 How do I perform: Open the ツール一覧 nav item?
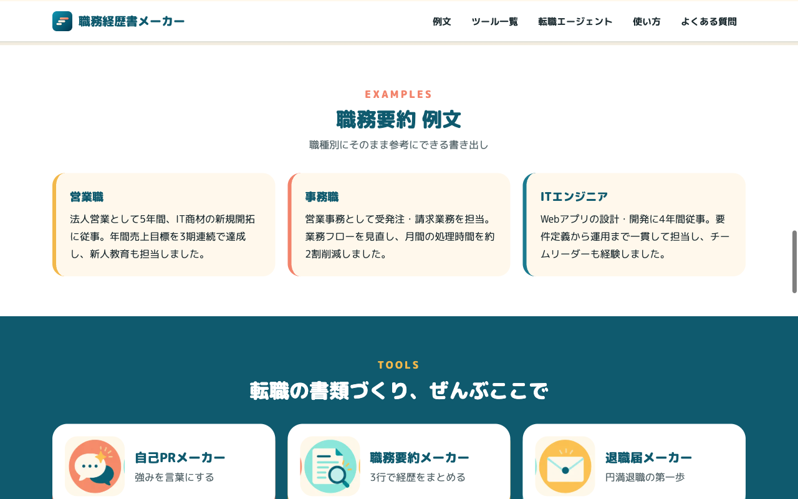(494, 22)
